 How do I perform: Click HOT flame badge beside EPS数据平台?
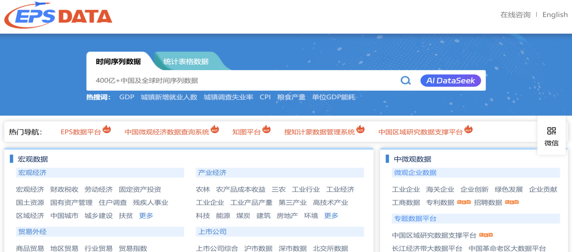(107, 129)
